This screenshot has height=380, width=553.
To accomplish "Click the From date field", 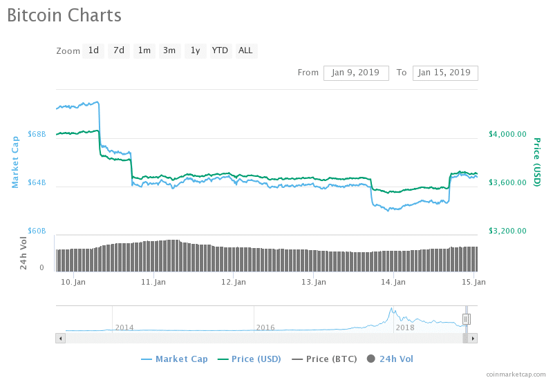I will [356, 73].
